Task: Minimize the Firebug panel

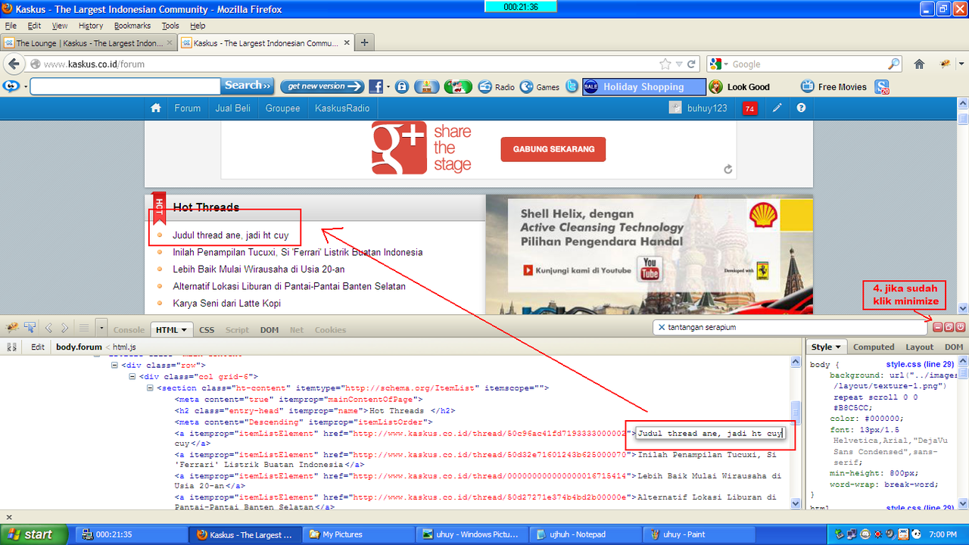Action: click(937, 327)
